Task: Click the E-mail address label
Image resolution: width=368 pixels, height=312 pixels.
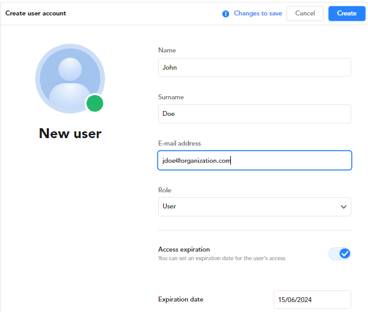Action: pyautogui.click(x=179, y=143)
